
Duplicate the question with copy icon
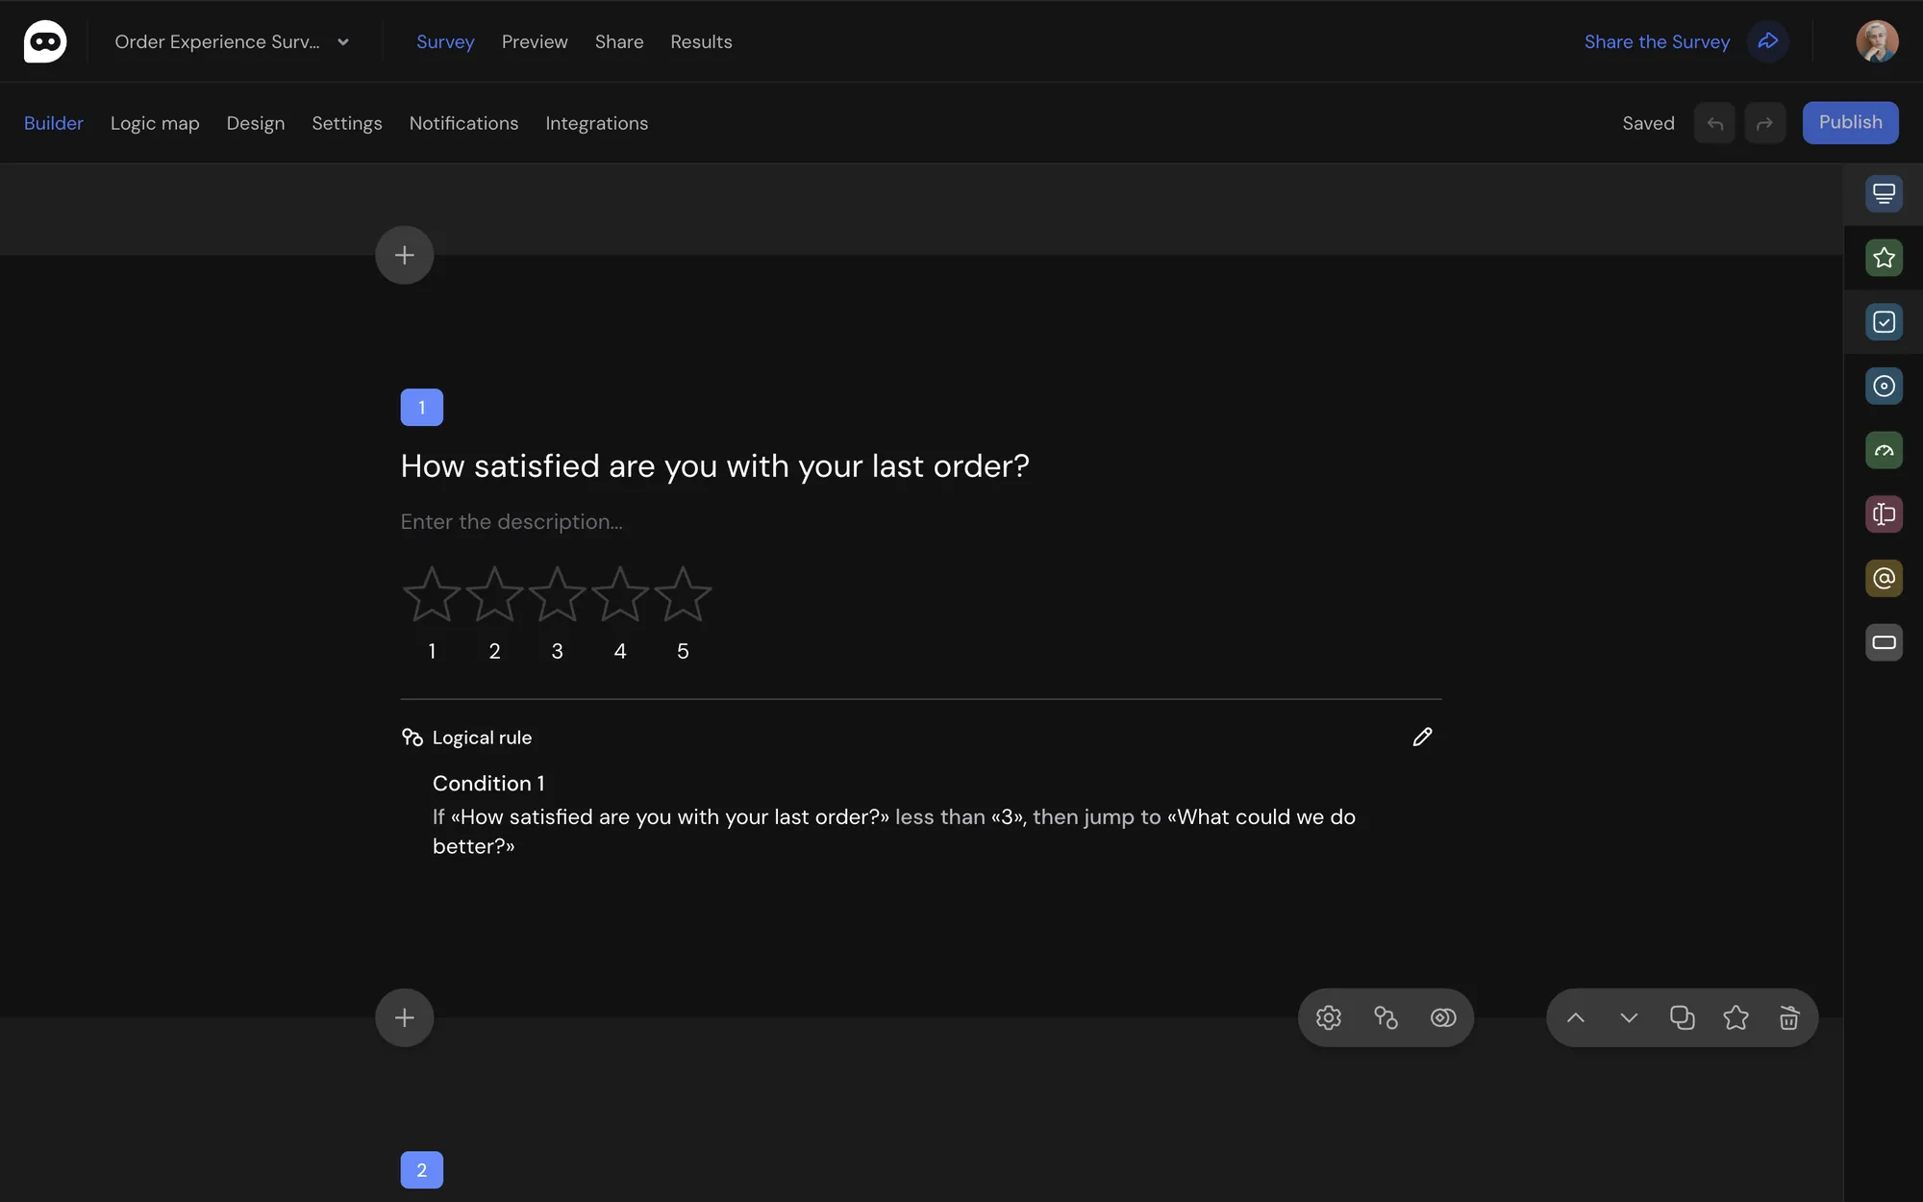(x=1682, y=1017)
